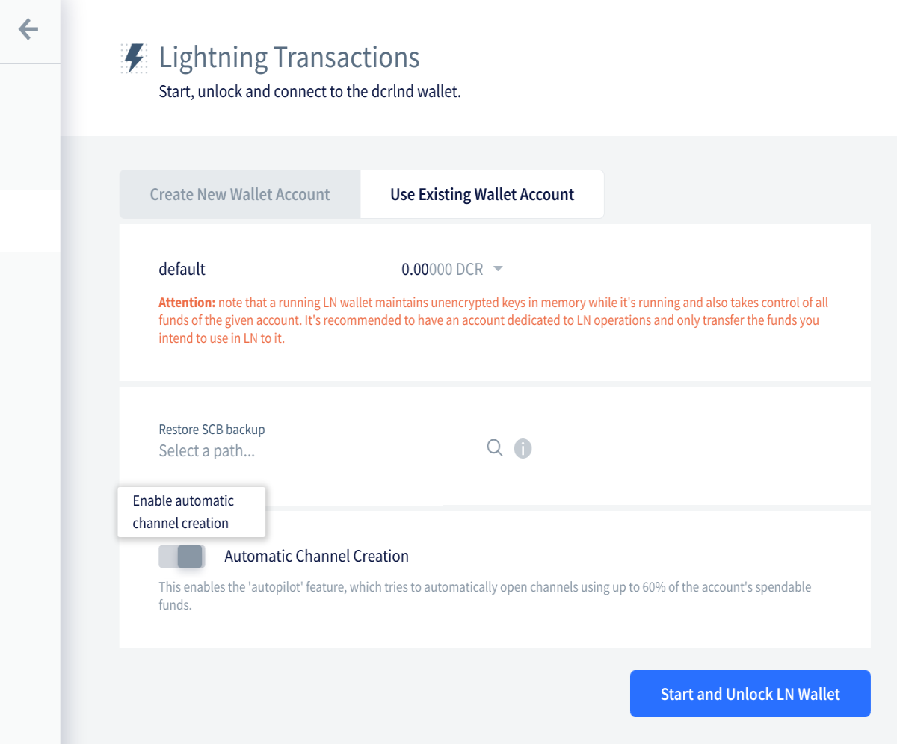Click the Restore SCB backup label
The image size is (897, 744).
[212, 430]
